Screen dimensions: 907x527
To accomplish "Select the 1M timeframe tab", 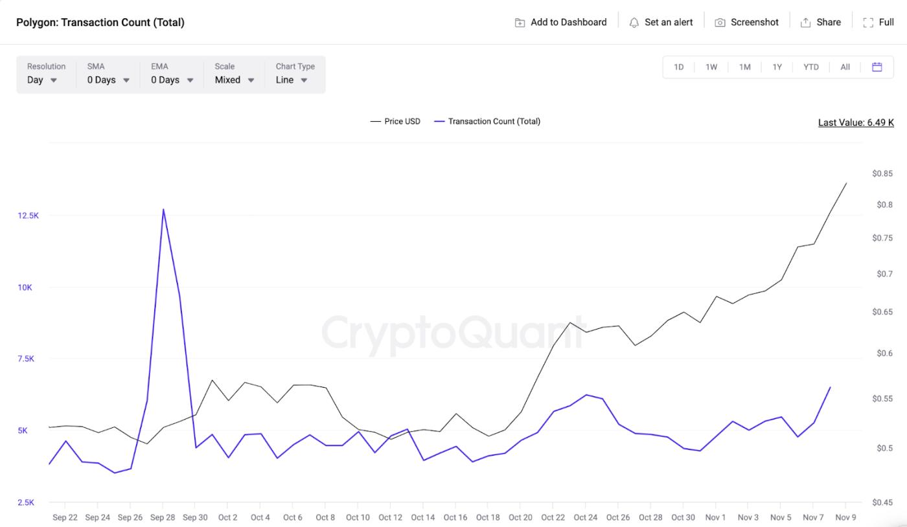I will [x=744, y=67].
